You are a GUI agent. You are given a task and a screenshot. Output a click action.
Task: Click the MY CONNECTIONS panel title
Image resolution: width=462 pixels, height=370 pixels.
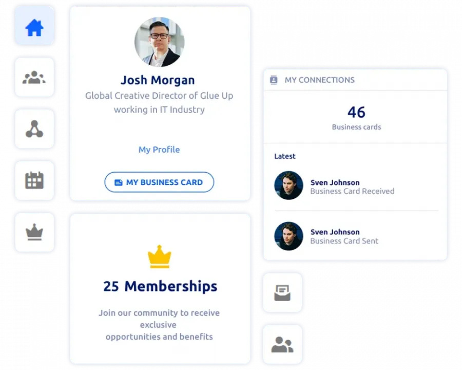[x=319, y=80]
